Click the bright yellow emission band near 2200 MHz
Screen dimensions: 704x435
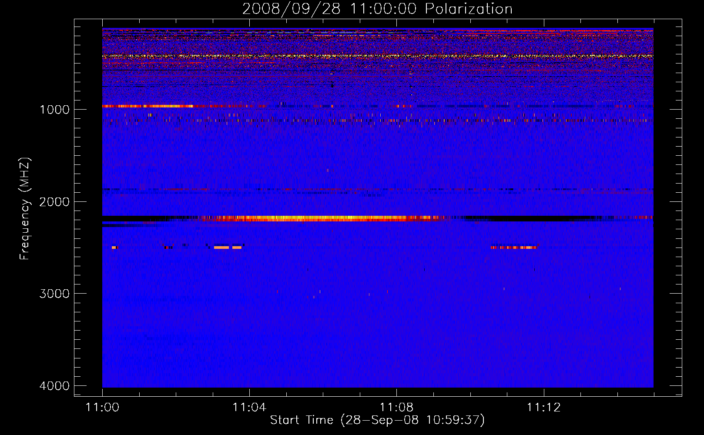tap(322, 218)
